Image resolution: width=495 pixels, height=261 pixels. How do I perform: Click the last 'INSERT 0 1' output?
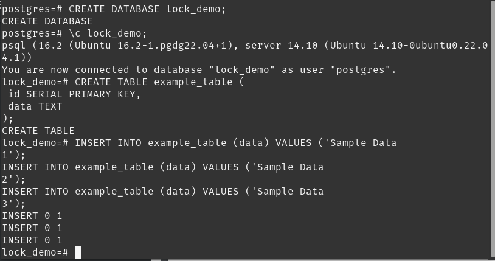tap(32, 240)
